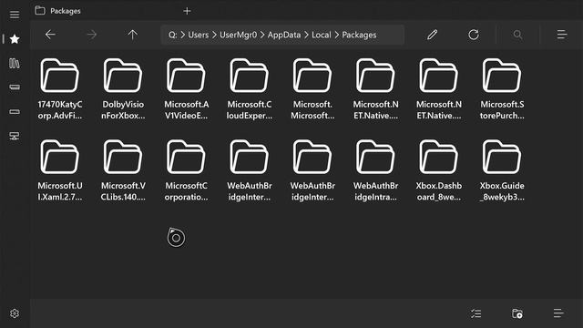Select Packages in the breadcrumb
This screenshot has height=328, width=583.
coord(359,35)
